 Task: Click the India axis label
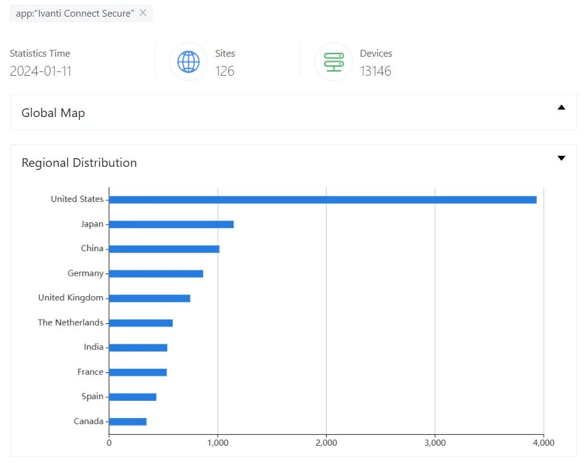[93, 347]
